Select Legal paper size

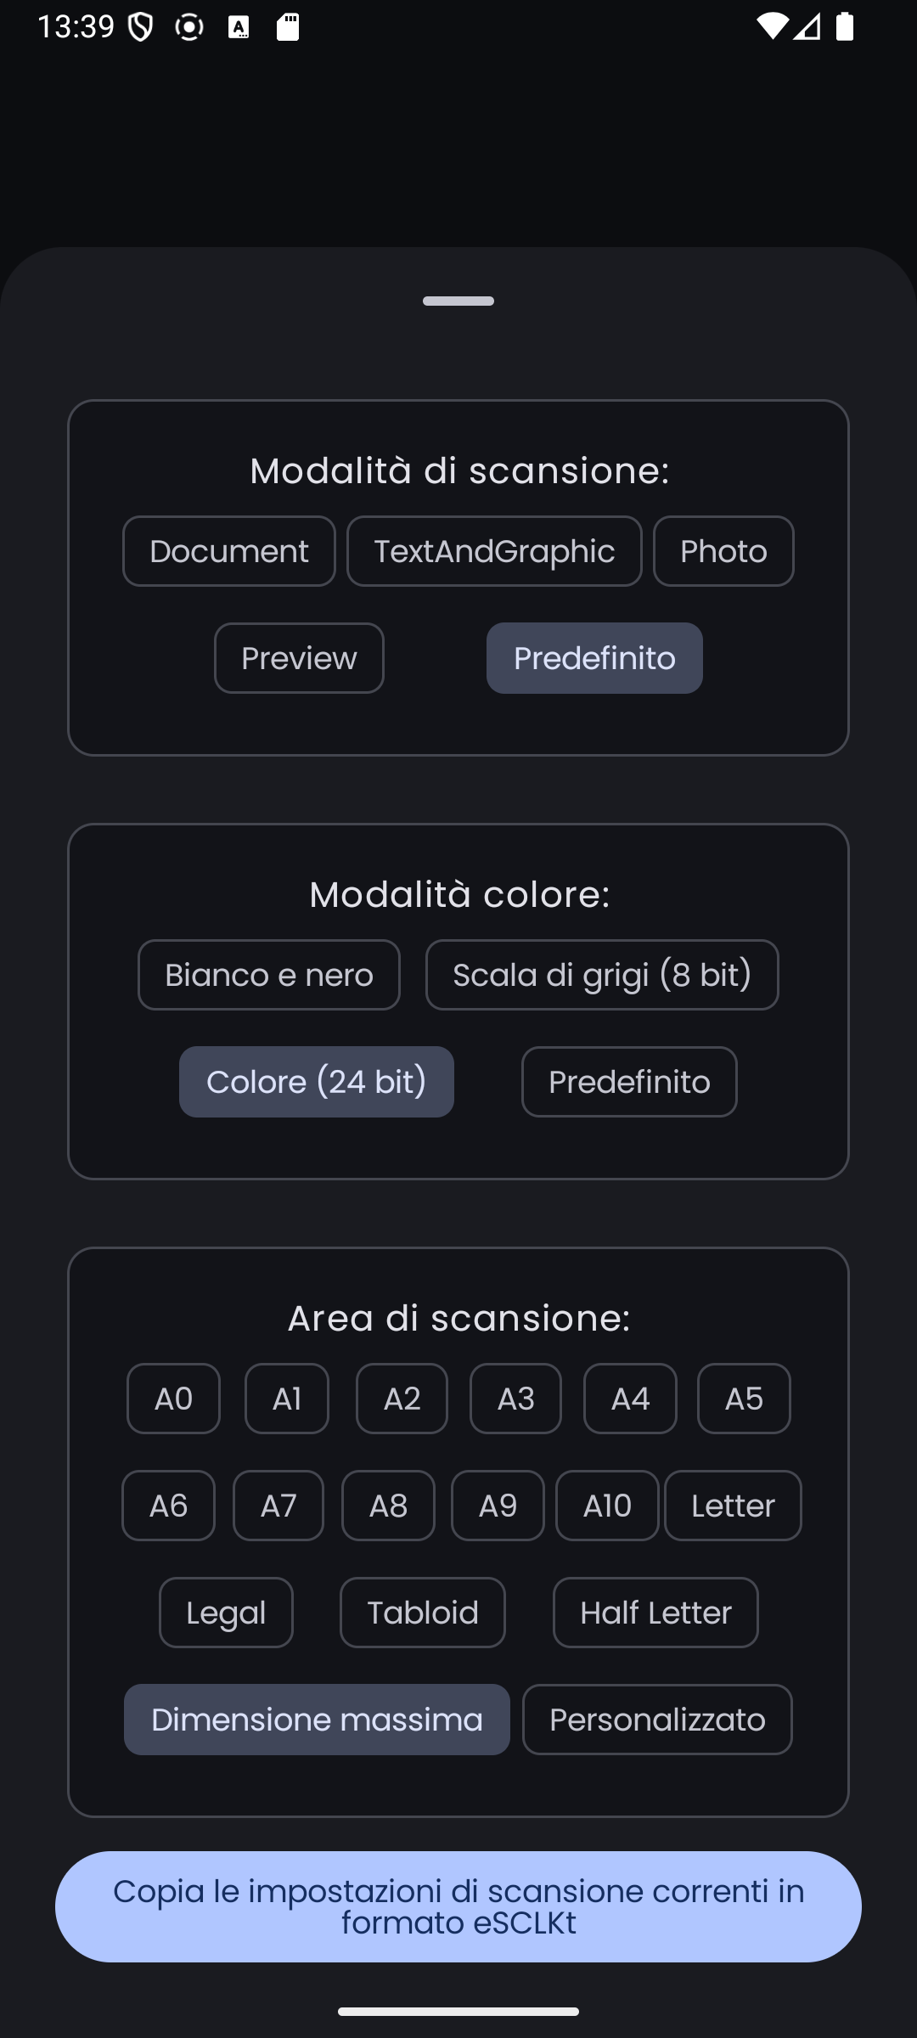226,1613
